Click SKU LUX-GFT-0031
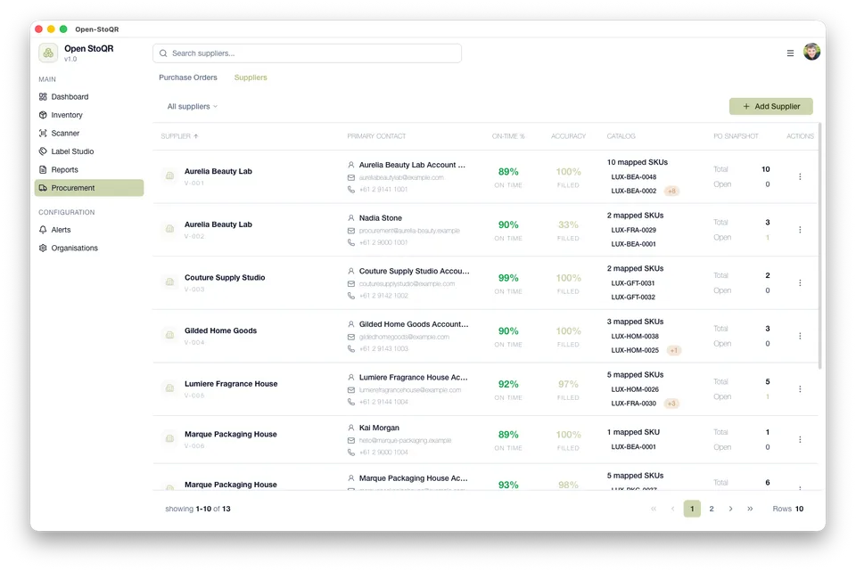The width and height of the screenshot is (856, 571). [633, 283]
